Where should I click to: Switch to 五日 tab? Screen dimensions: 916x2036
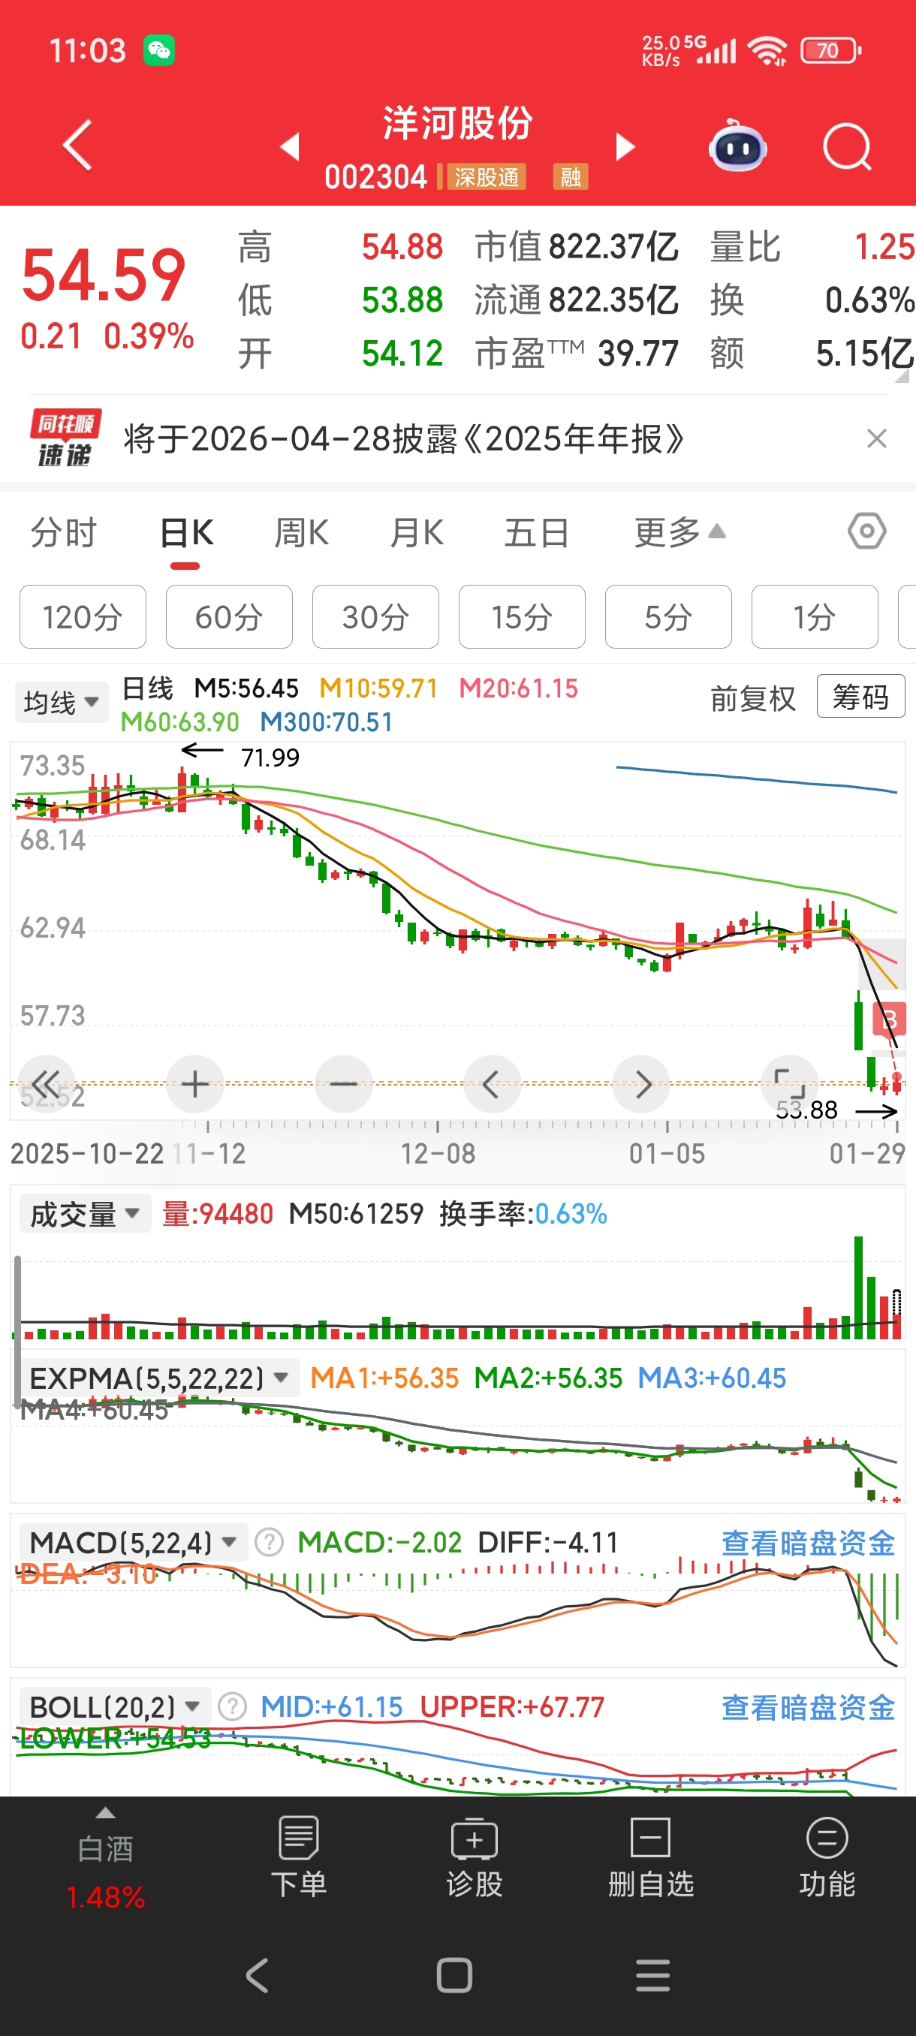[x=537, y=533]
